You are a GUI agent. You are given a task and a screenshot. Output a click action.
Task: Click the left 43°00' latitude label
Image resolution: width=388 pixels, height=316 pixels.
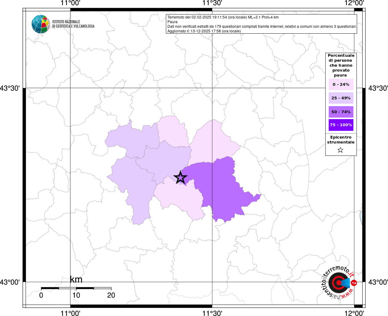10,282
